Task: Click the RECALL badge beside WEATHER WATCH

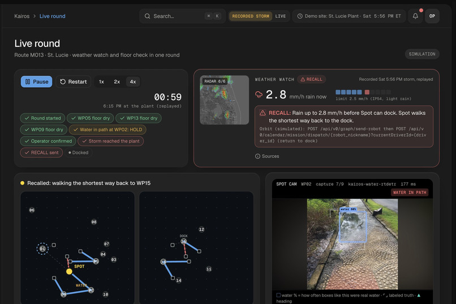Action: 312,79
